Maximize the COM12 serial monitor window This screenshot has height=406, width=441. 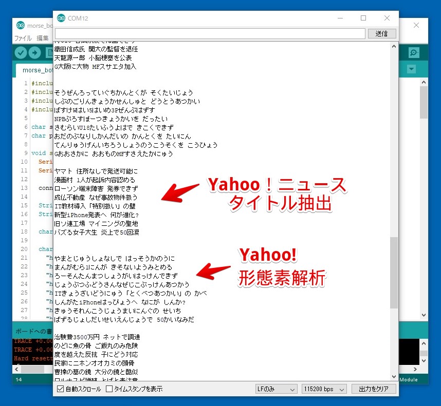point(363,18)
